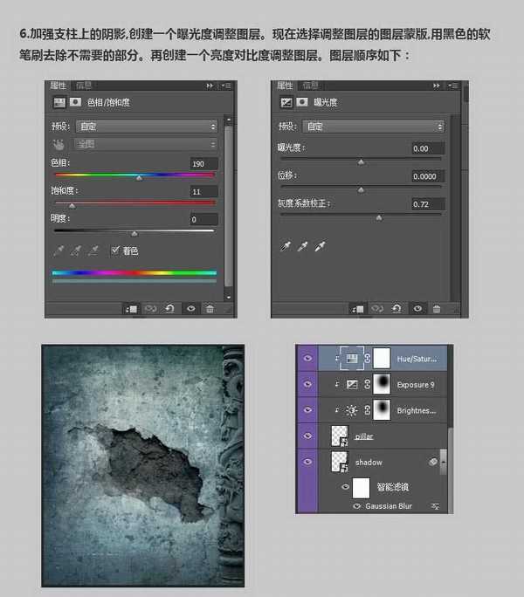Select the Hue/Saturation layer name
Screen dimensions: 524x597
pos(416,358)
